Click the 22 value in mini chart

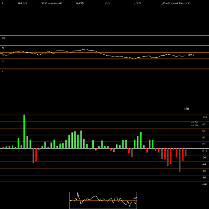coord(135,198)
